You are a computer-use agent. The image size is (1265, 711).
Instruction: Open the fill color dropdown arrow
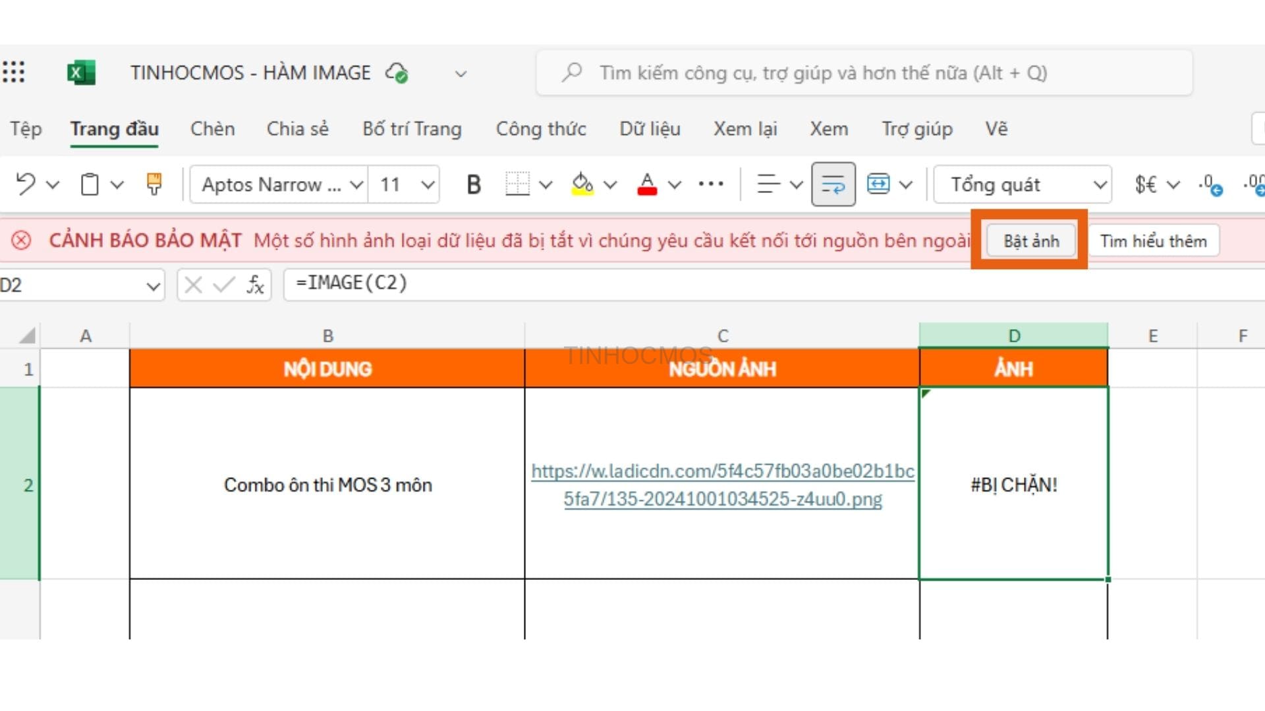point(610,185)
